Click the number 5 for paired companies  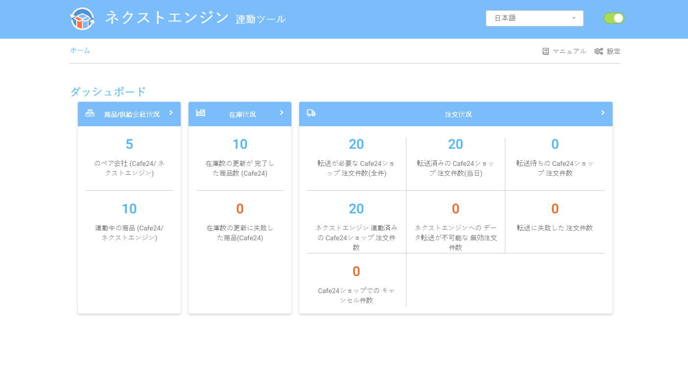(129, 144)
